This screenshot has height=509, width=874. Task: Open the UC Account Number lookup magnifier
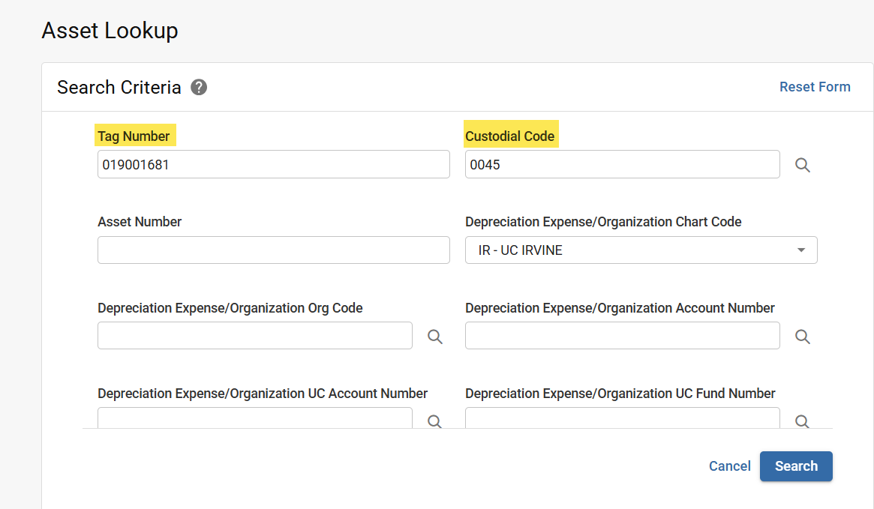pyautogui.click(x=434, y=421)
